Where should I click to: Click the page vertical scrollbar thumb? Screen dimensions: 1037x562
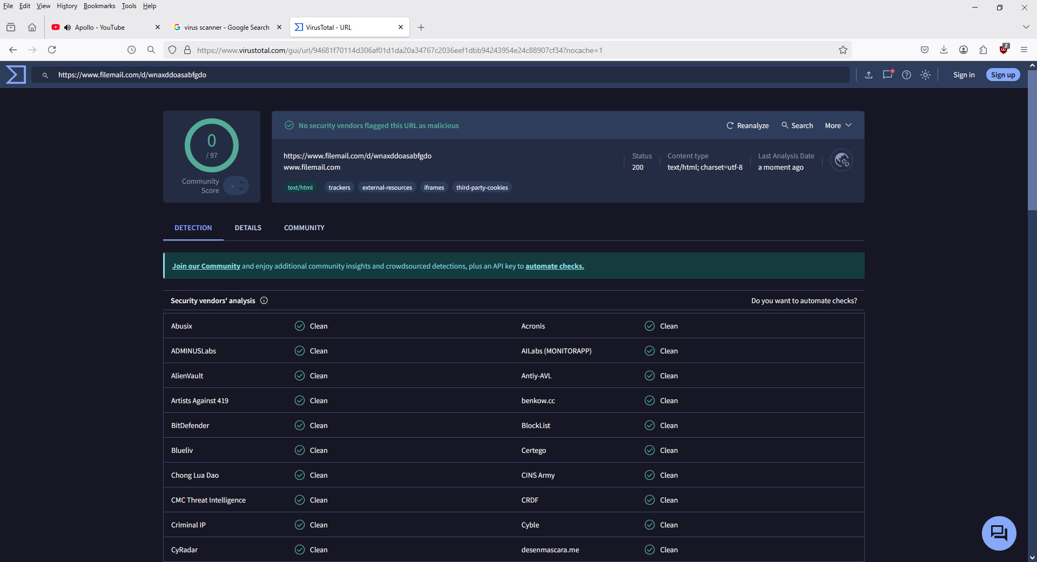pyautogui.click(x=1032, y=139)
